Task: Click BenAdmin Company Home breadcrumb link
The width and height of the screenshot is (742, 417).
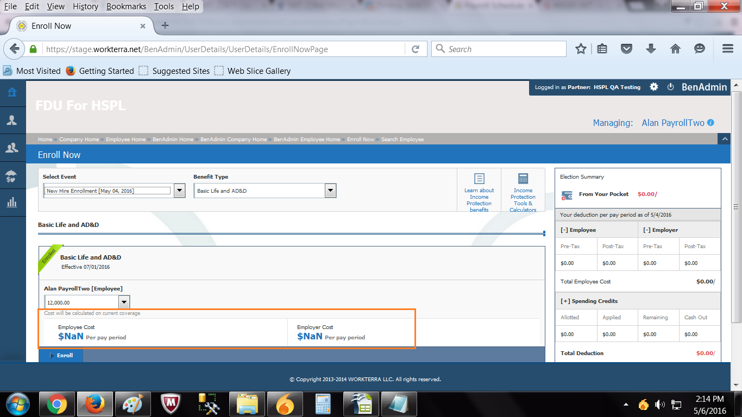Action: click(234, 140)
